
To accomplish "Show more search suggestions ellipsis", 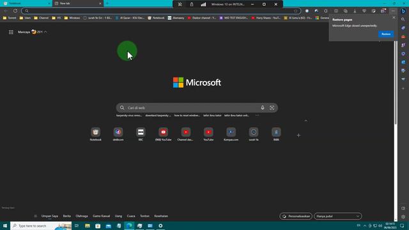I will tap(257, 115).
